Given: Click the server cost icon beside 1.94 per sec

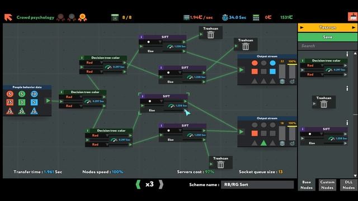Looking at the screenshot, I should [x=186, y=17].
